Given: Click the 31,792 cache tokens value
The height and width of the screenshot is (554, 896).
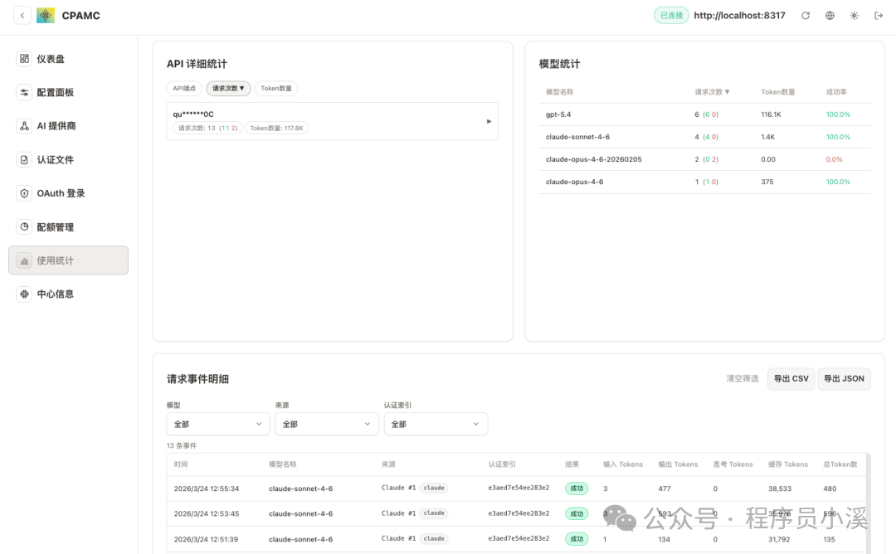Looking at the screenshot, I should pyautogui.click(x=779, y=539).
